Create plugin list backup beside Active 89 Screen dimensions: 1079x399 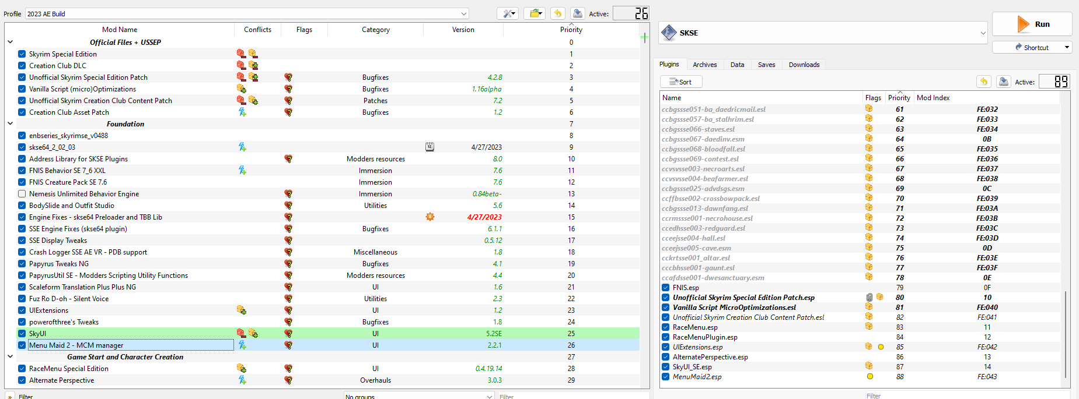(1004, 82)
